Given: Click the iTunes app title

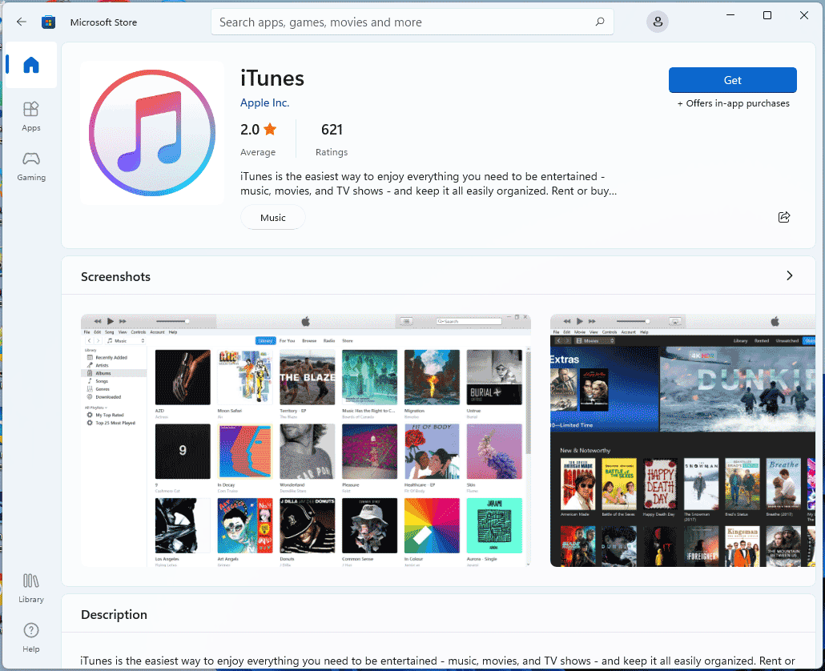Looking at the screenshot, I should 272,78.
